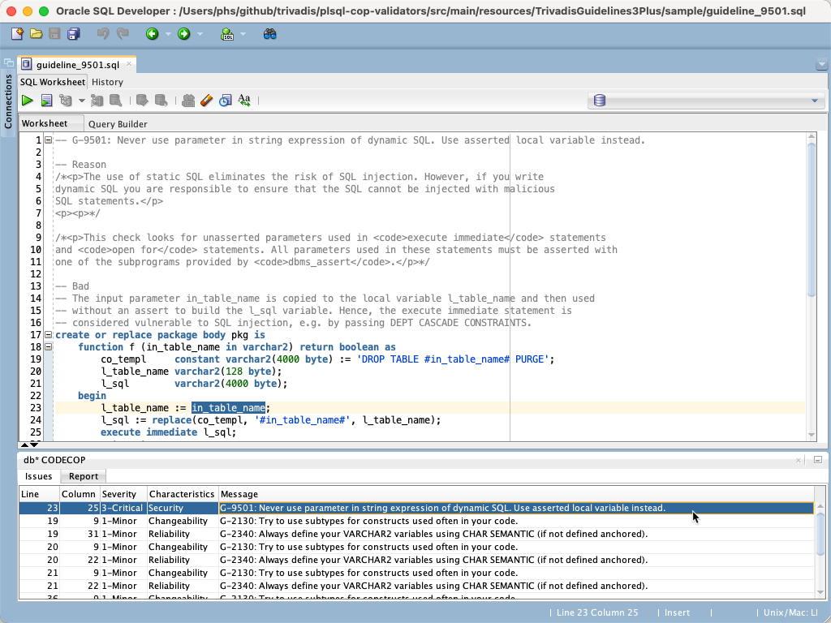Image resolution: width=831 pixels, height=623 pixels.
Task: Click the Redo arrow icon
Action: [x=123, y=34]
